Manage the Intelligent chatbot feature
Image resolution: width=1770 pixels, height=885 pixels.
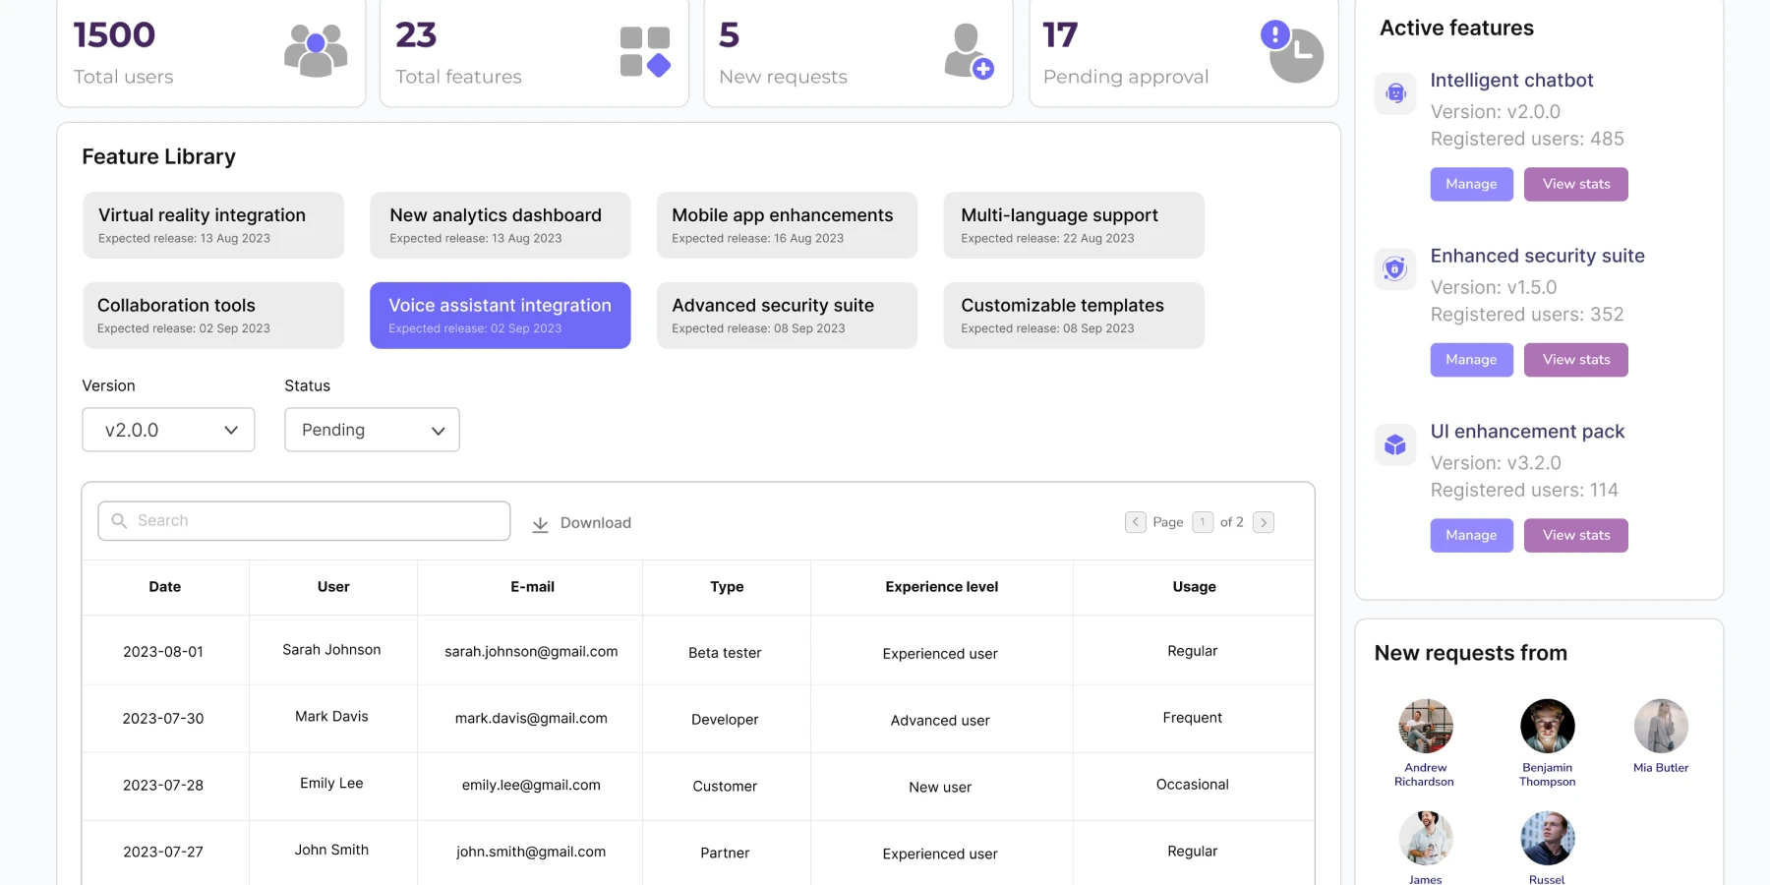[1471, 185]
